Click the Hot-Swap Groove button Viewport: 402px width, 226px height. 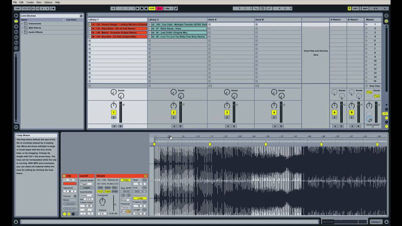pos(75,196)
